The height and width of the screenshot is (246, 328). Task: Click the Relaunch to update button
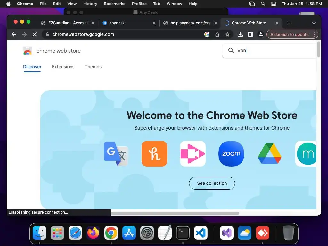tap(290, 34)
